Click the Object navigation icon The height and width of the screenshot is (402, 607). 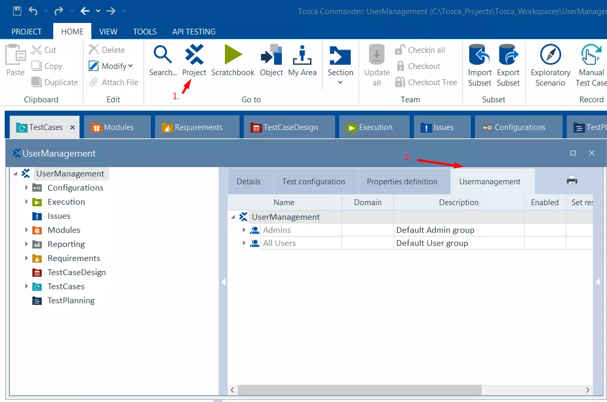click(271, 61)
